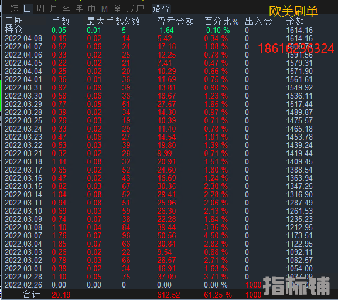Click total profit 612.52
Viewport: 338px width, 300px height.
pyautogui.click(x=169, y=295)
